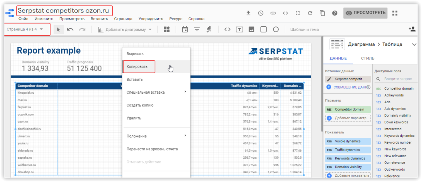The height and width of the screenshot is (182, 422).
Task: Insert a text box
Action: click(x=239, y=29)
